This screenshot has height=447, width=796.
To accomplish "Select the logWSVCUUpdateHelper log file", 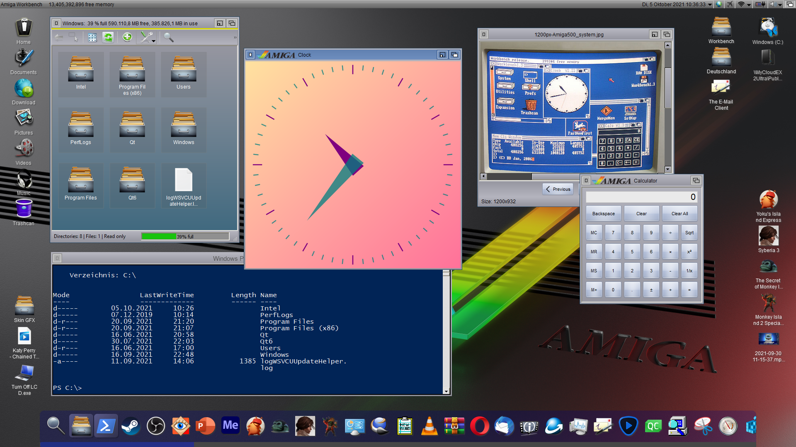I will (183, 186).
